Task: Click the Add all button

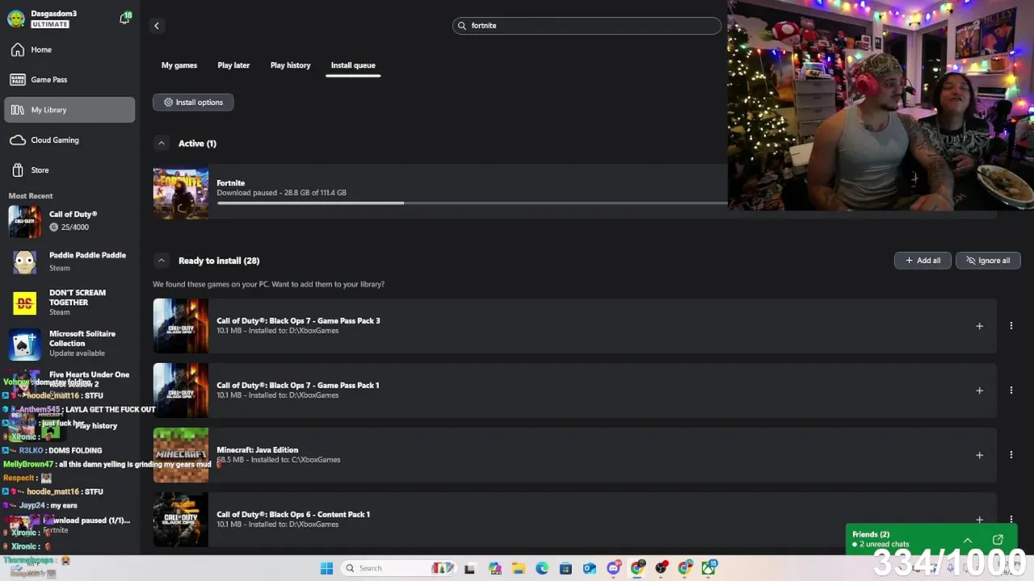Action: tap(923, 261)
